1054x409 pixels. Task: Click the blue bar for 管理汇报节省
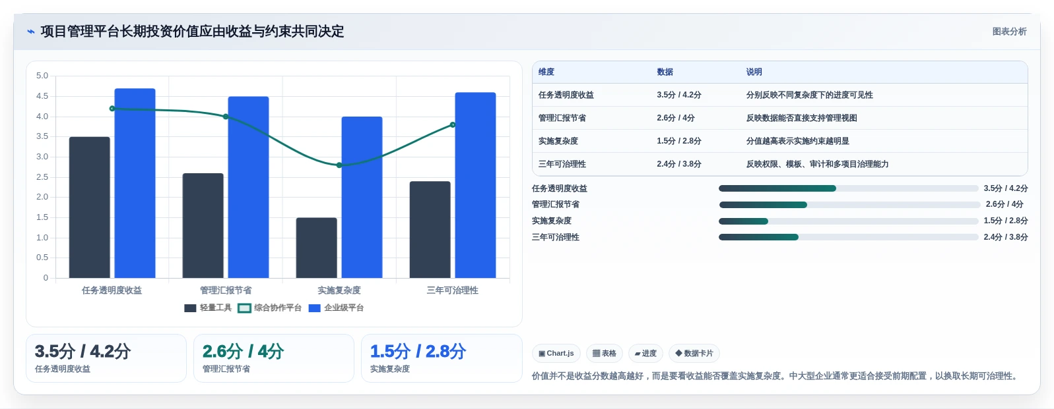coord(248,187)
